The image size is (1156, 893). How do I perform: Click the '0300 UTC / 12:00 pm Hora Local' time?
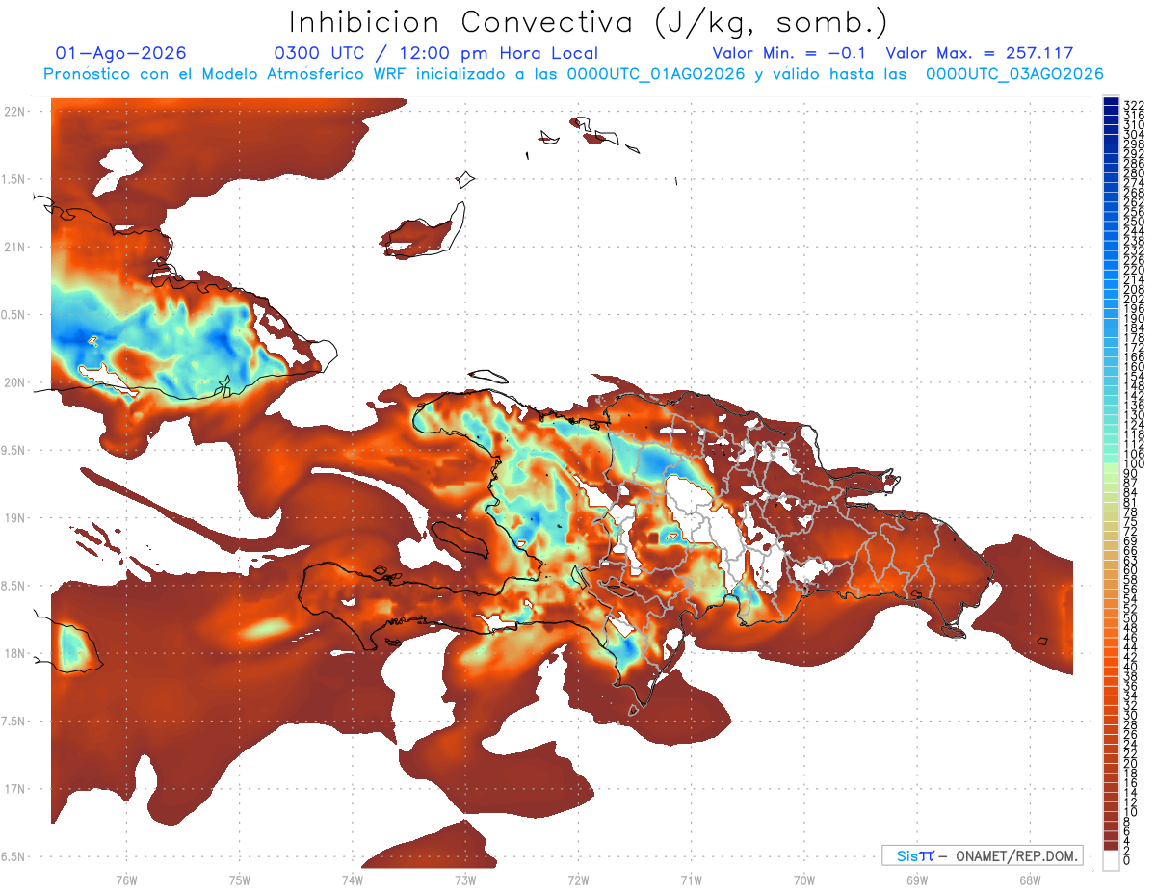click(436, 53)
